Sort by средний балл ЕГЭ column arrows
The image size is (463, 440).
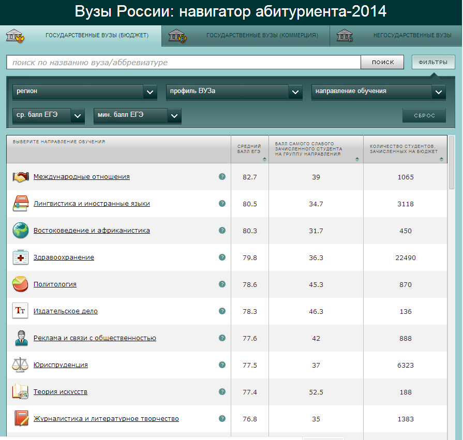[264, 159]
